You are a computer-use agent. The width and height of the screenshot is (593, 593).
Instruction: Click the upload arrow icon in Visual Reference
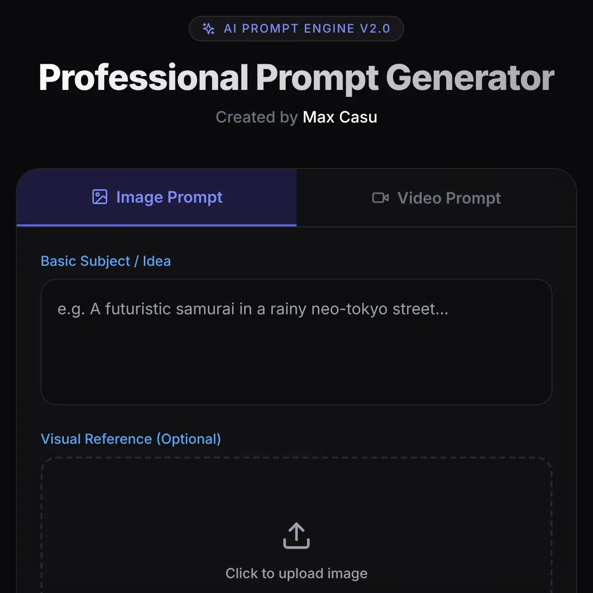pyautogui.click(x=296, y=536)
